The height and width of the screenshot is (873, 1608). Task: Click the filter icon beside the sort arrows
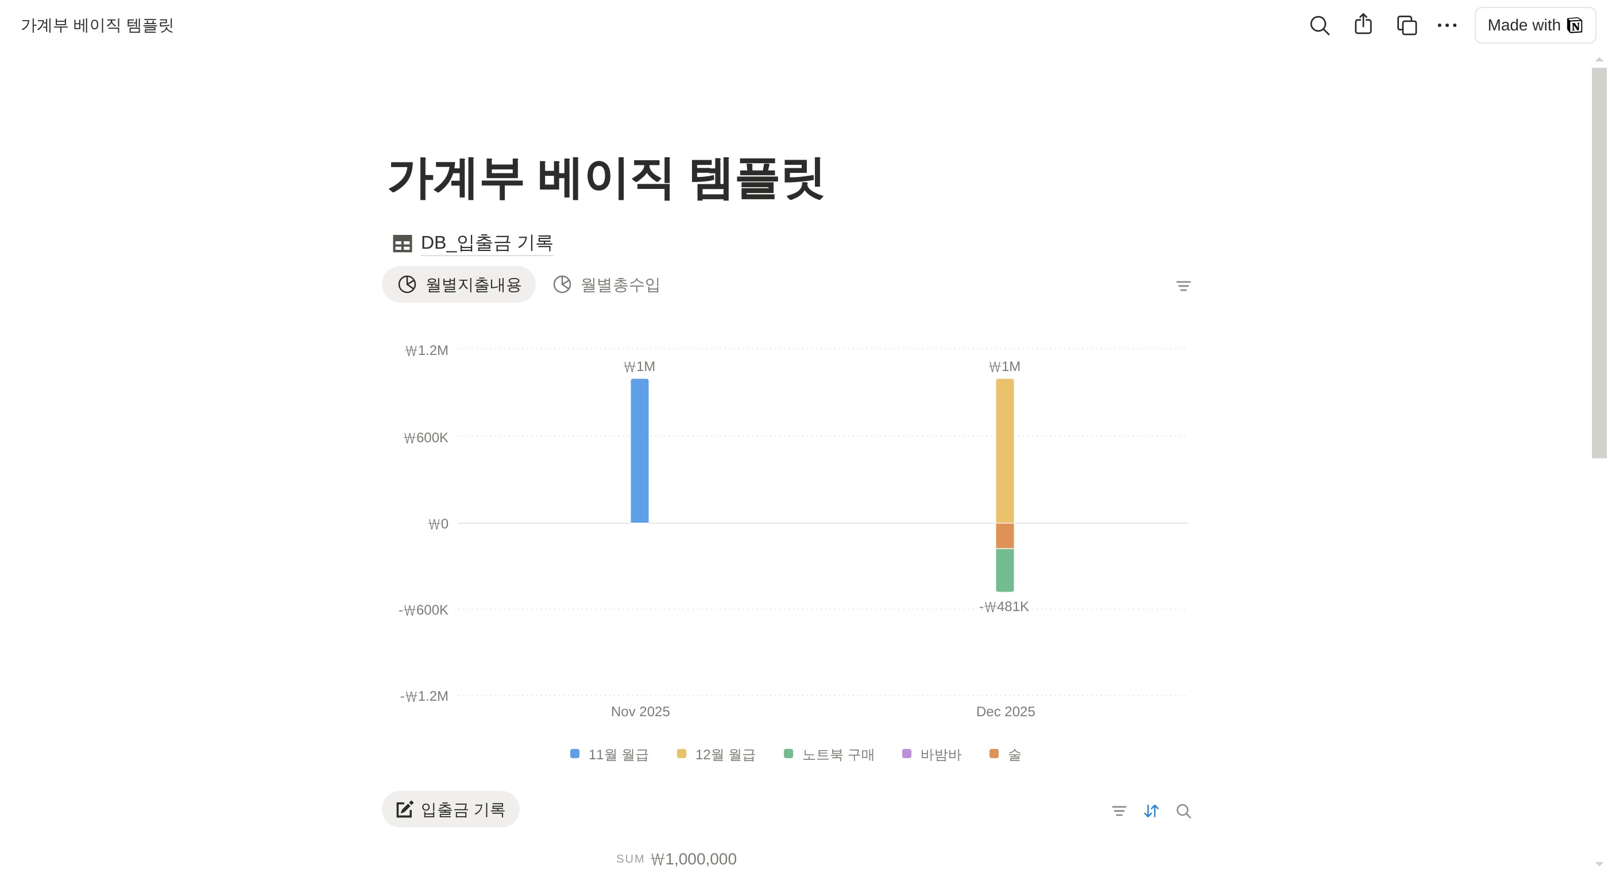click(1119, 810)
